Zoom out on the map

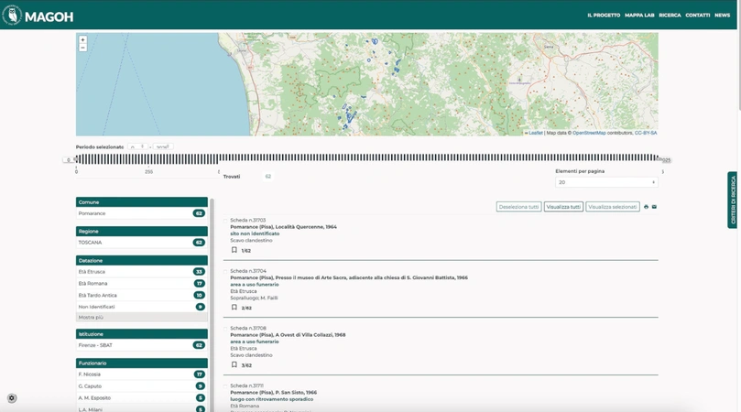pyautogui.click(x=82, y=48)
